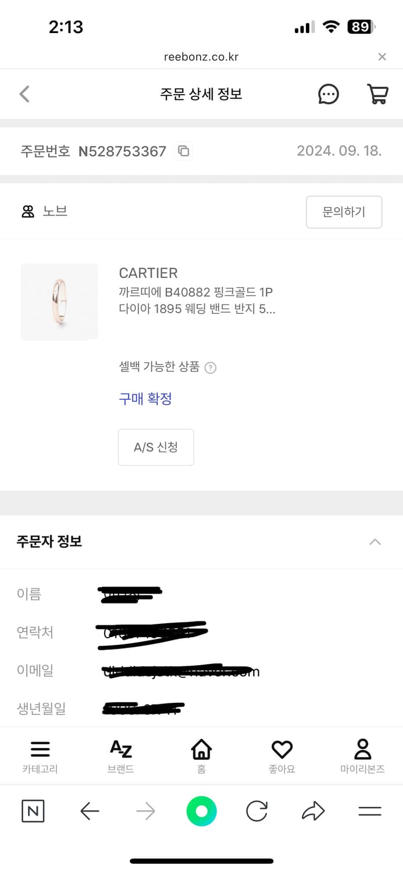Image resolution: width=403 pixels, height=872 pixels.
Task: Share the page using the share icon
Action: point(313,810)
